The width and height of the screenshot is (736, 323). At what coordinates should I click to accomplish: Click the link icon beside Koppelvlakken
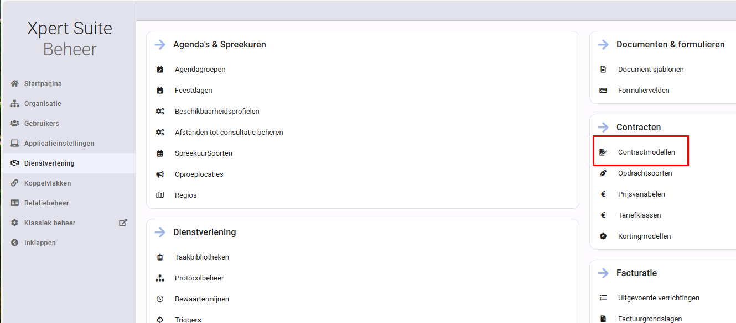(15, 183)
